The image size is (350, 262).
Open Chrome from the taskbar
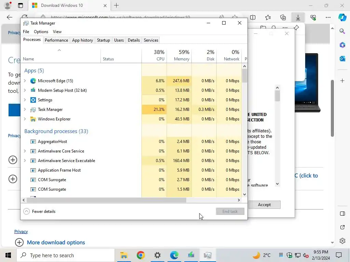click(x=140, y=255)
